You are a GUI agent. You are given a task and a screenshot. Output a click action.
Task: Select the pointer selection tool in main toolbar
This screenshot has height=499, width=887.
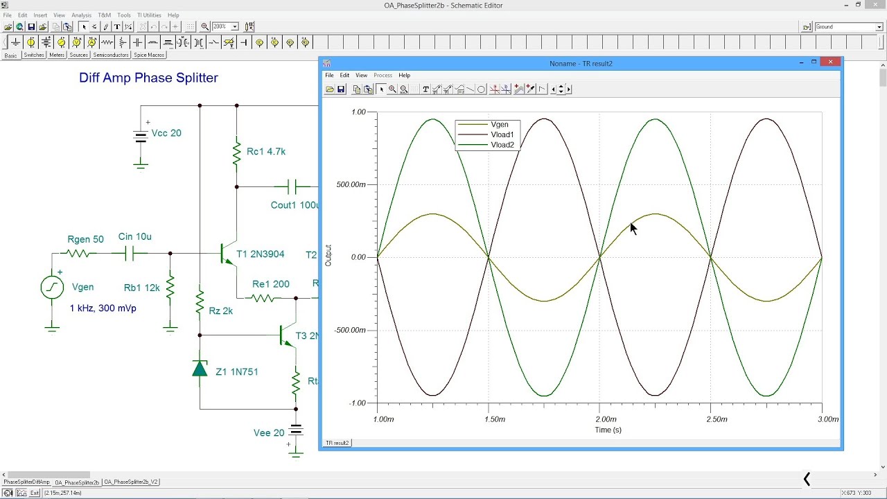(x=84, y=26)
